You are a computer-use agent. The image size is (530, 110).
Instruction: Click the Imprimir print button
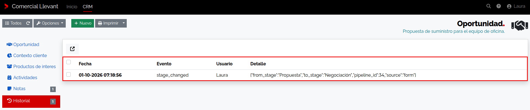(x=108, y=23)
